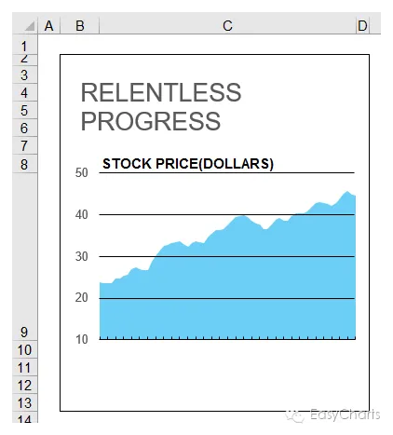
Task: Select column C header
Action: tap(227, 25)
